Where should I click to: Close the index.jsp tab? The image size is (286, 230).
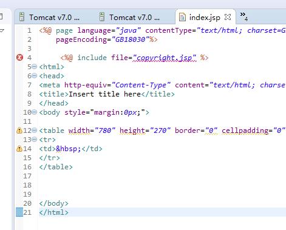[228, 17]
